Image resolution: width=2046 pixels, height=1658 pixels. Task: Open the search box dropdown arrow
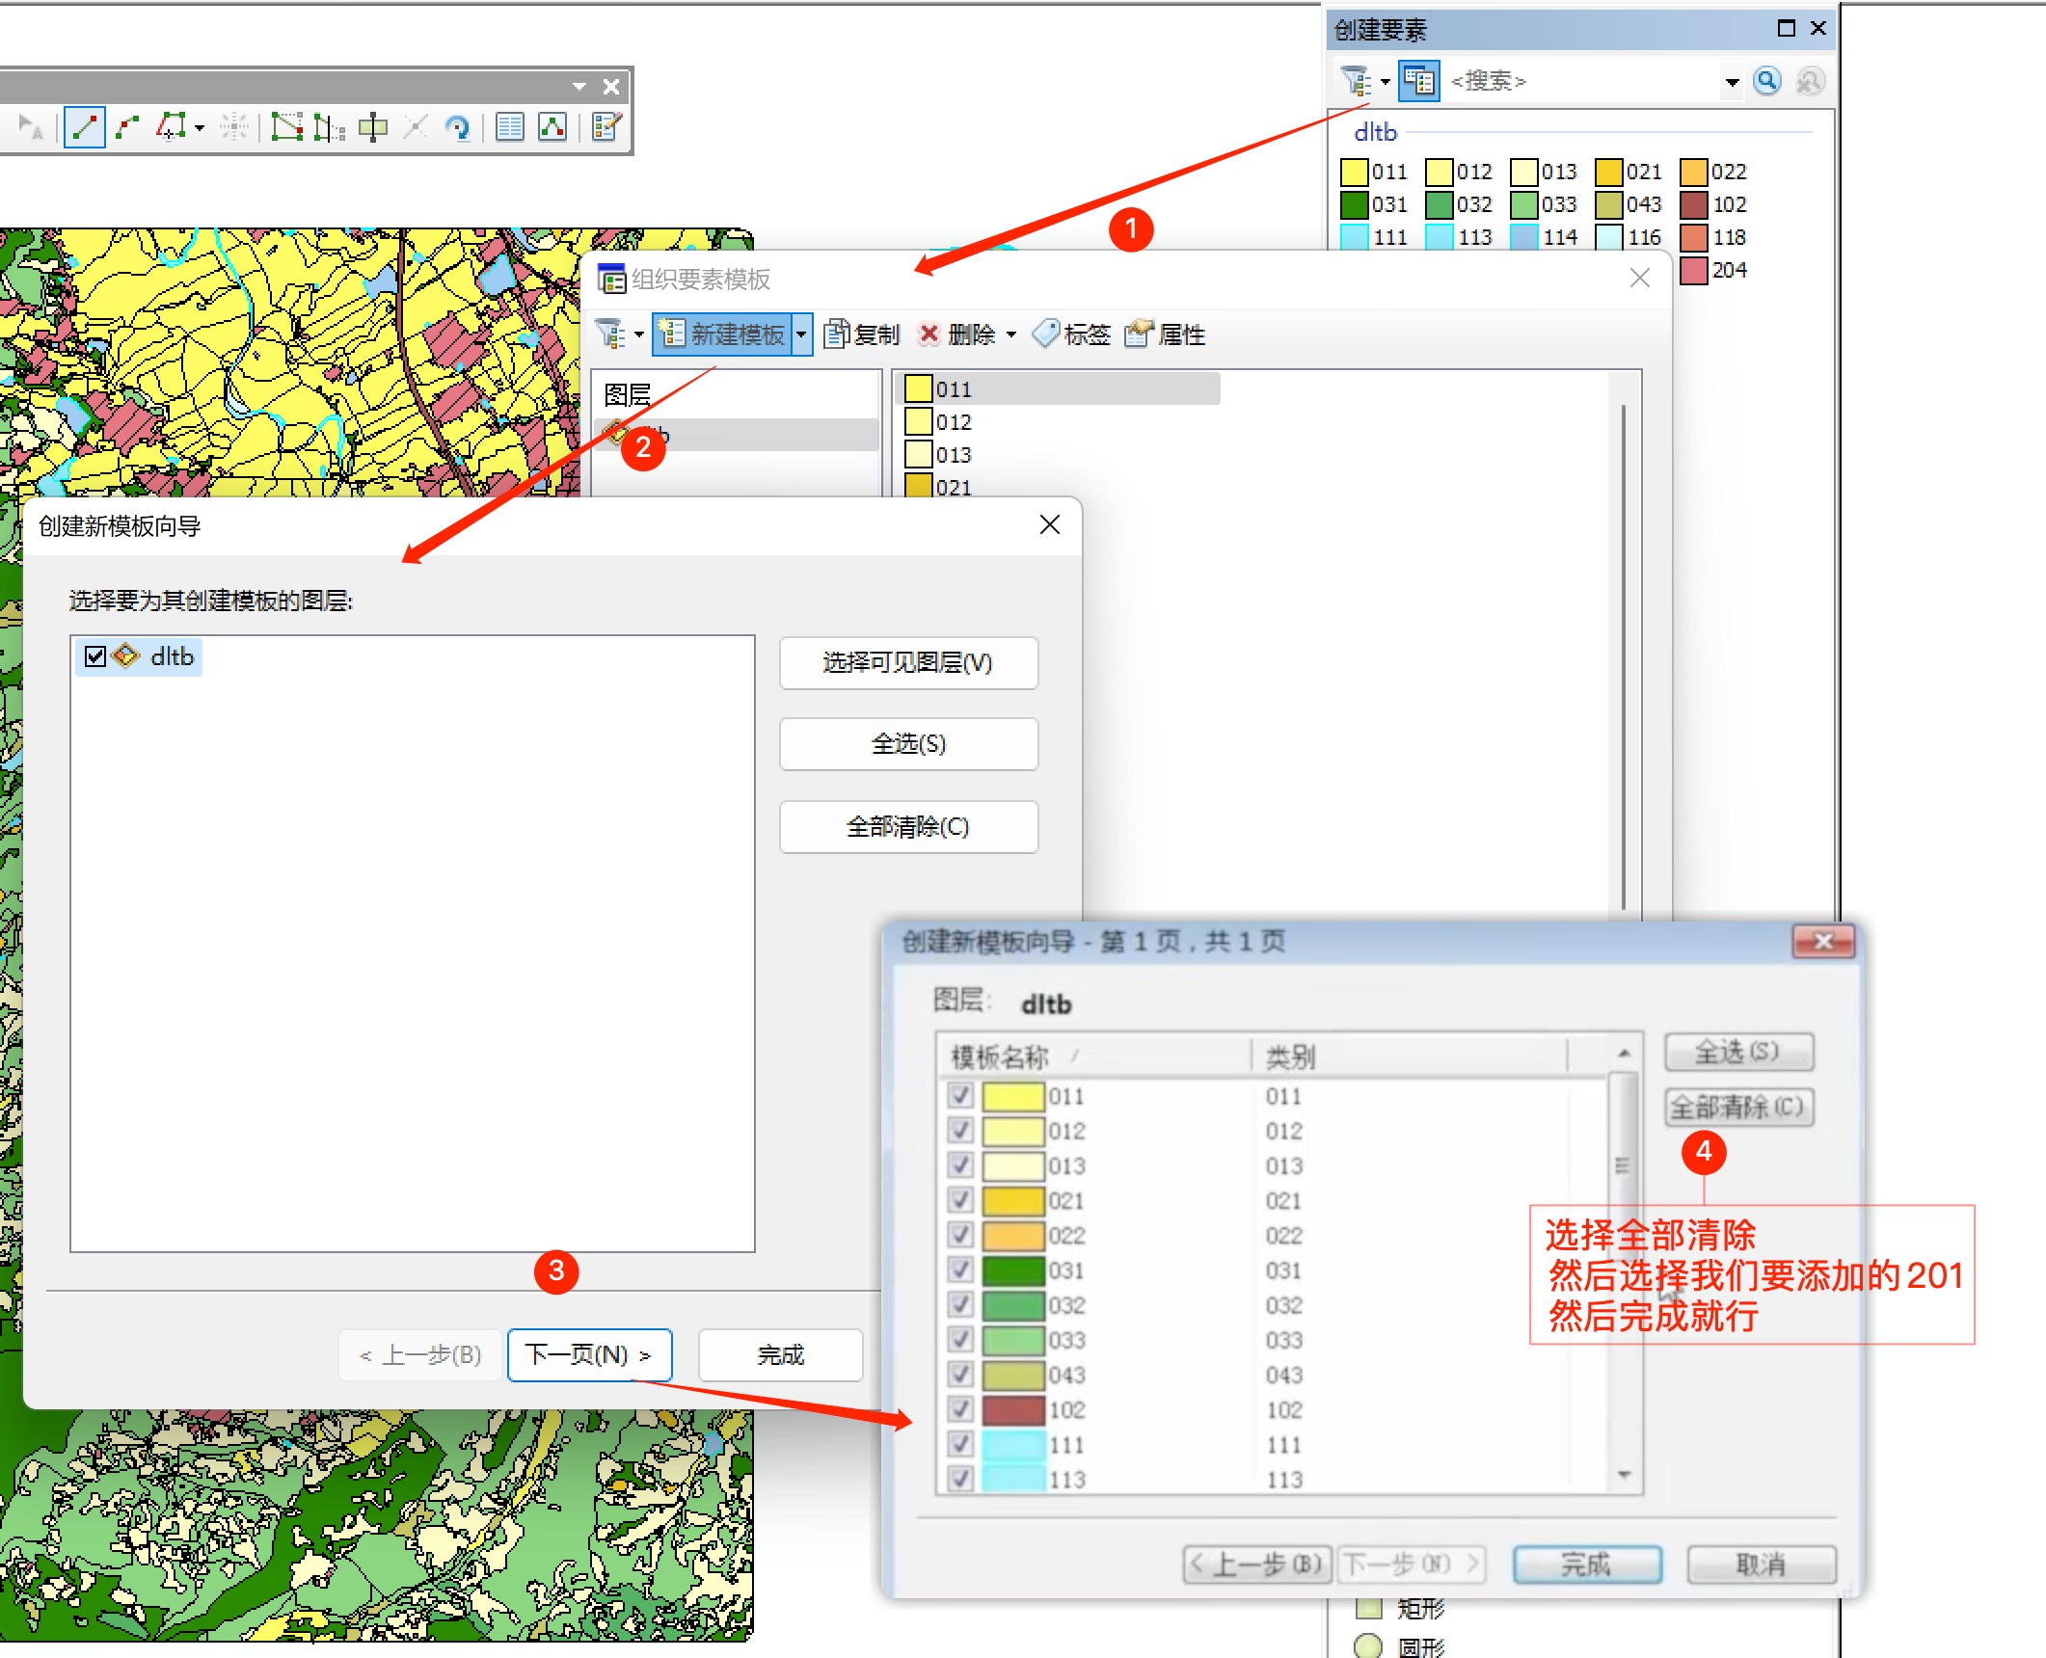1732,82
